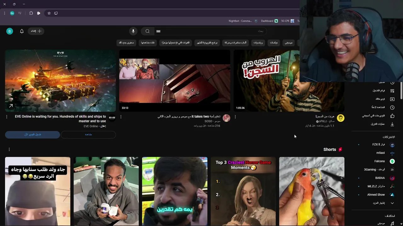
Task: Expand show more subscriptions chevron
Action: point(392,203)
